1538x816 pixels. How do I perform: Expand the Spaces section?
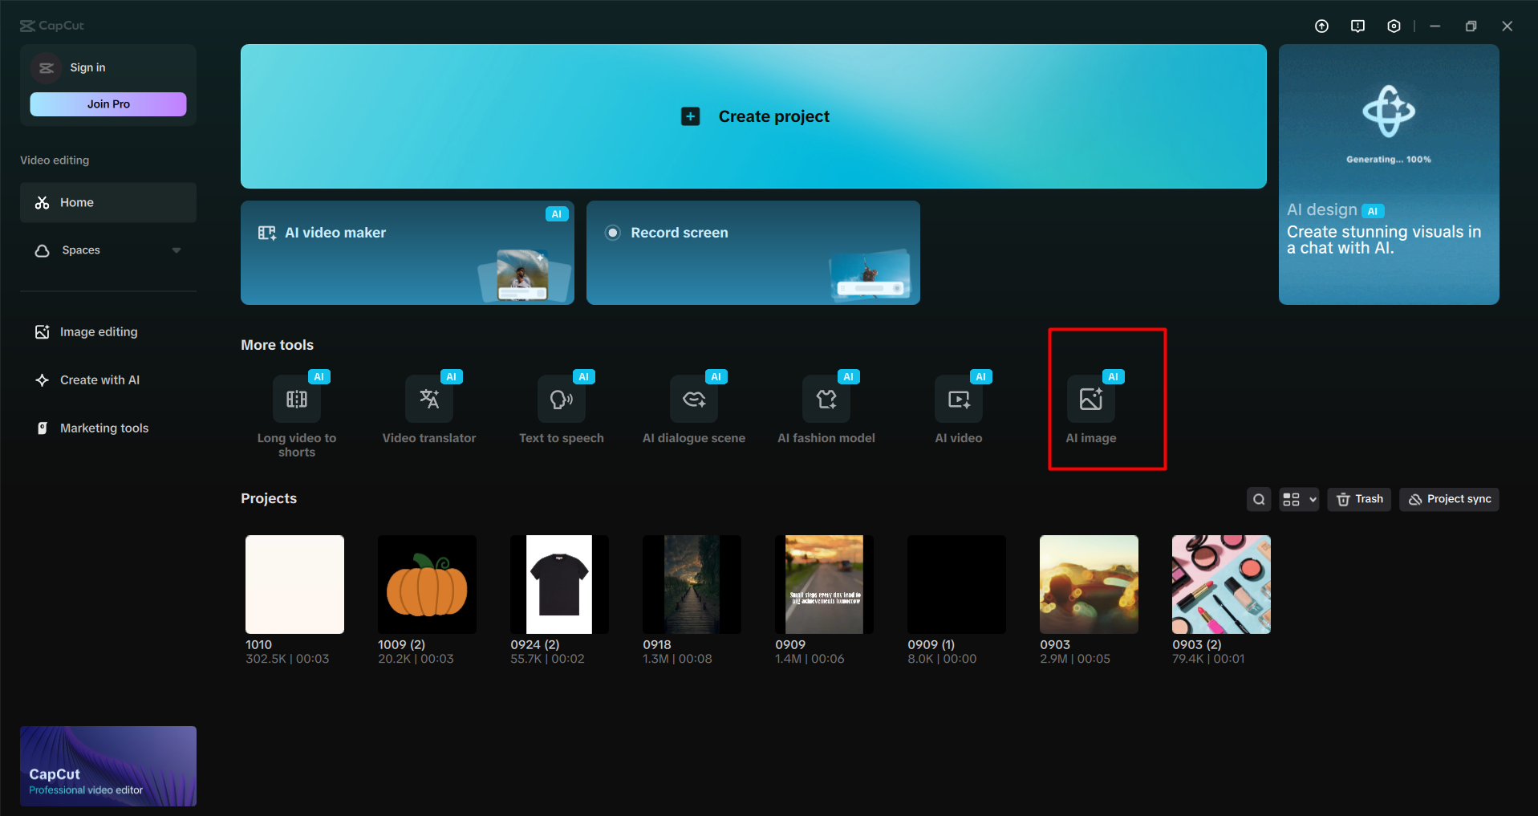pyautogui.click(x=81, y=250)
